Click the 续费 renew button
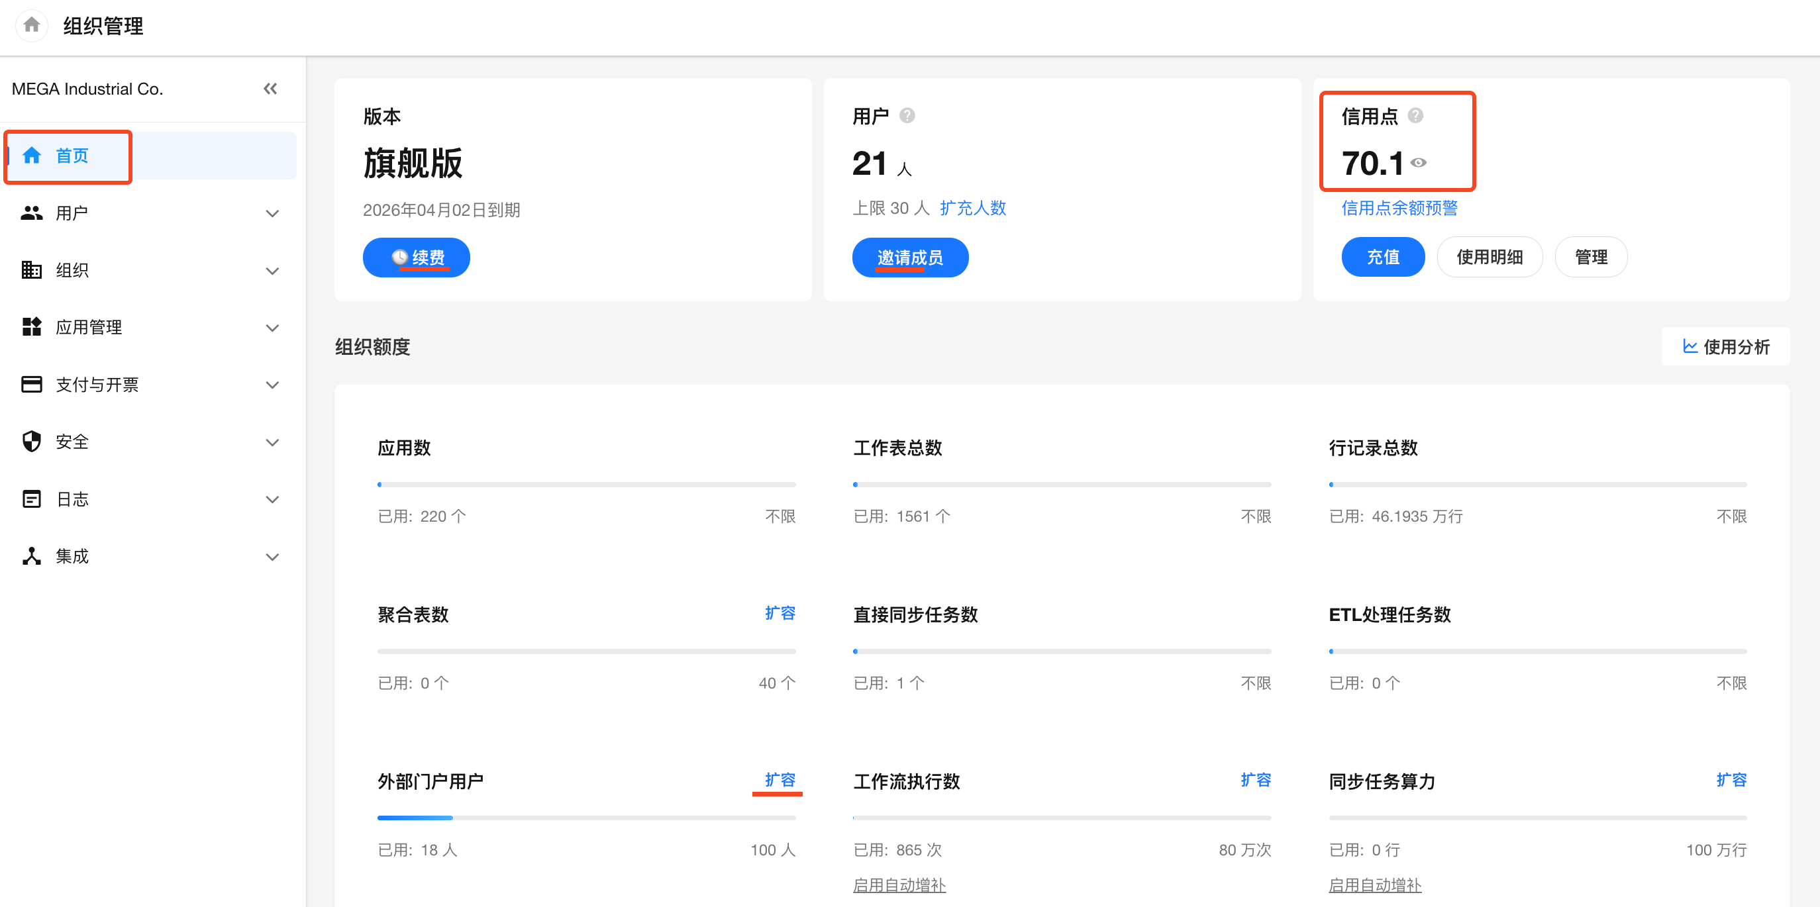This screenshot has height=907, width=1820. [x=416, y=257]
